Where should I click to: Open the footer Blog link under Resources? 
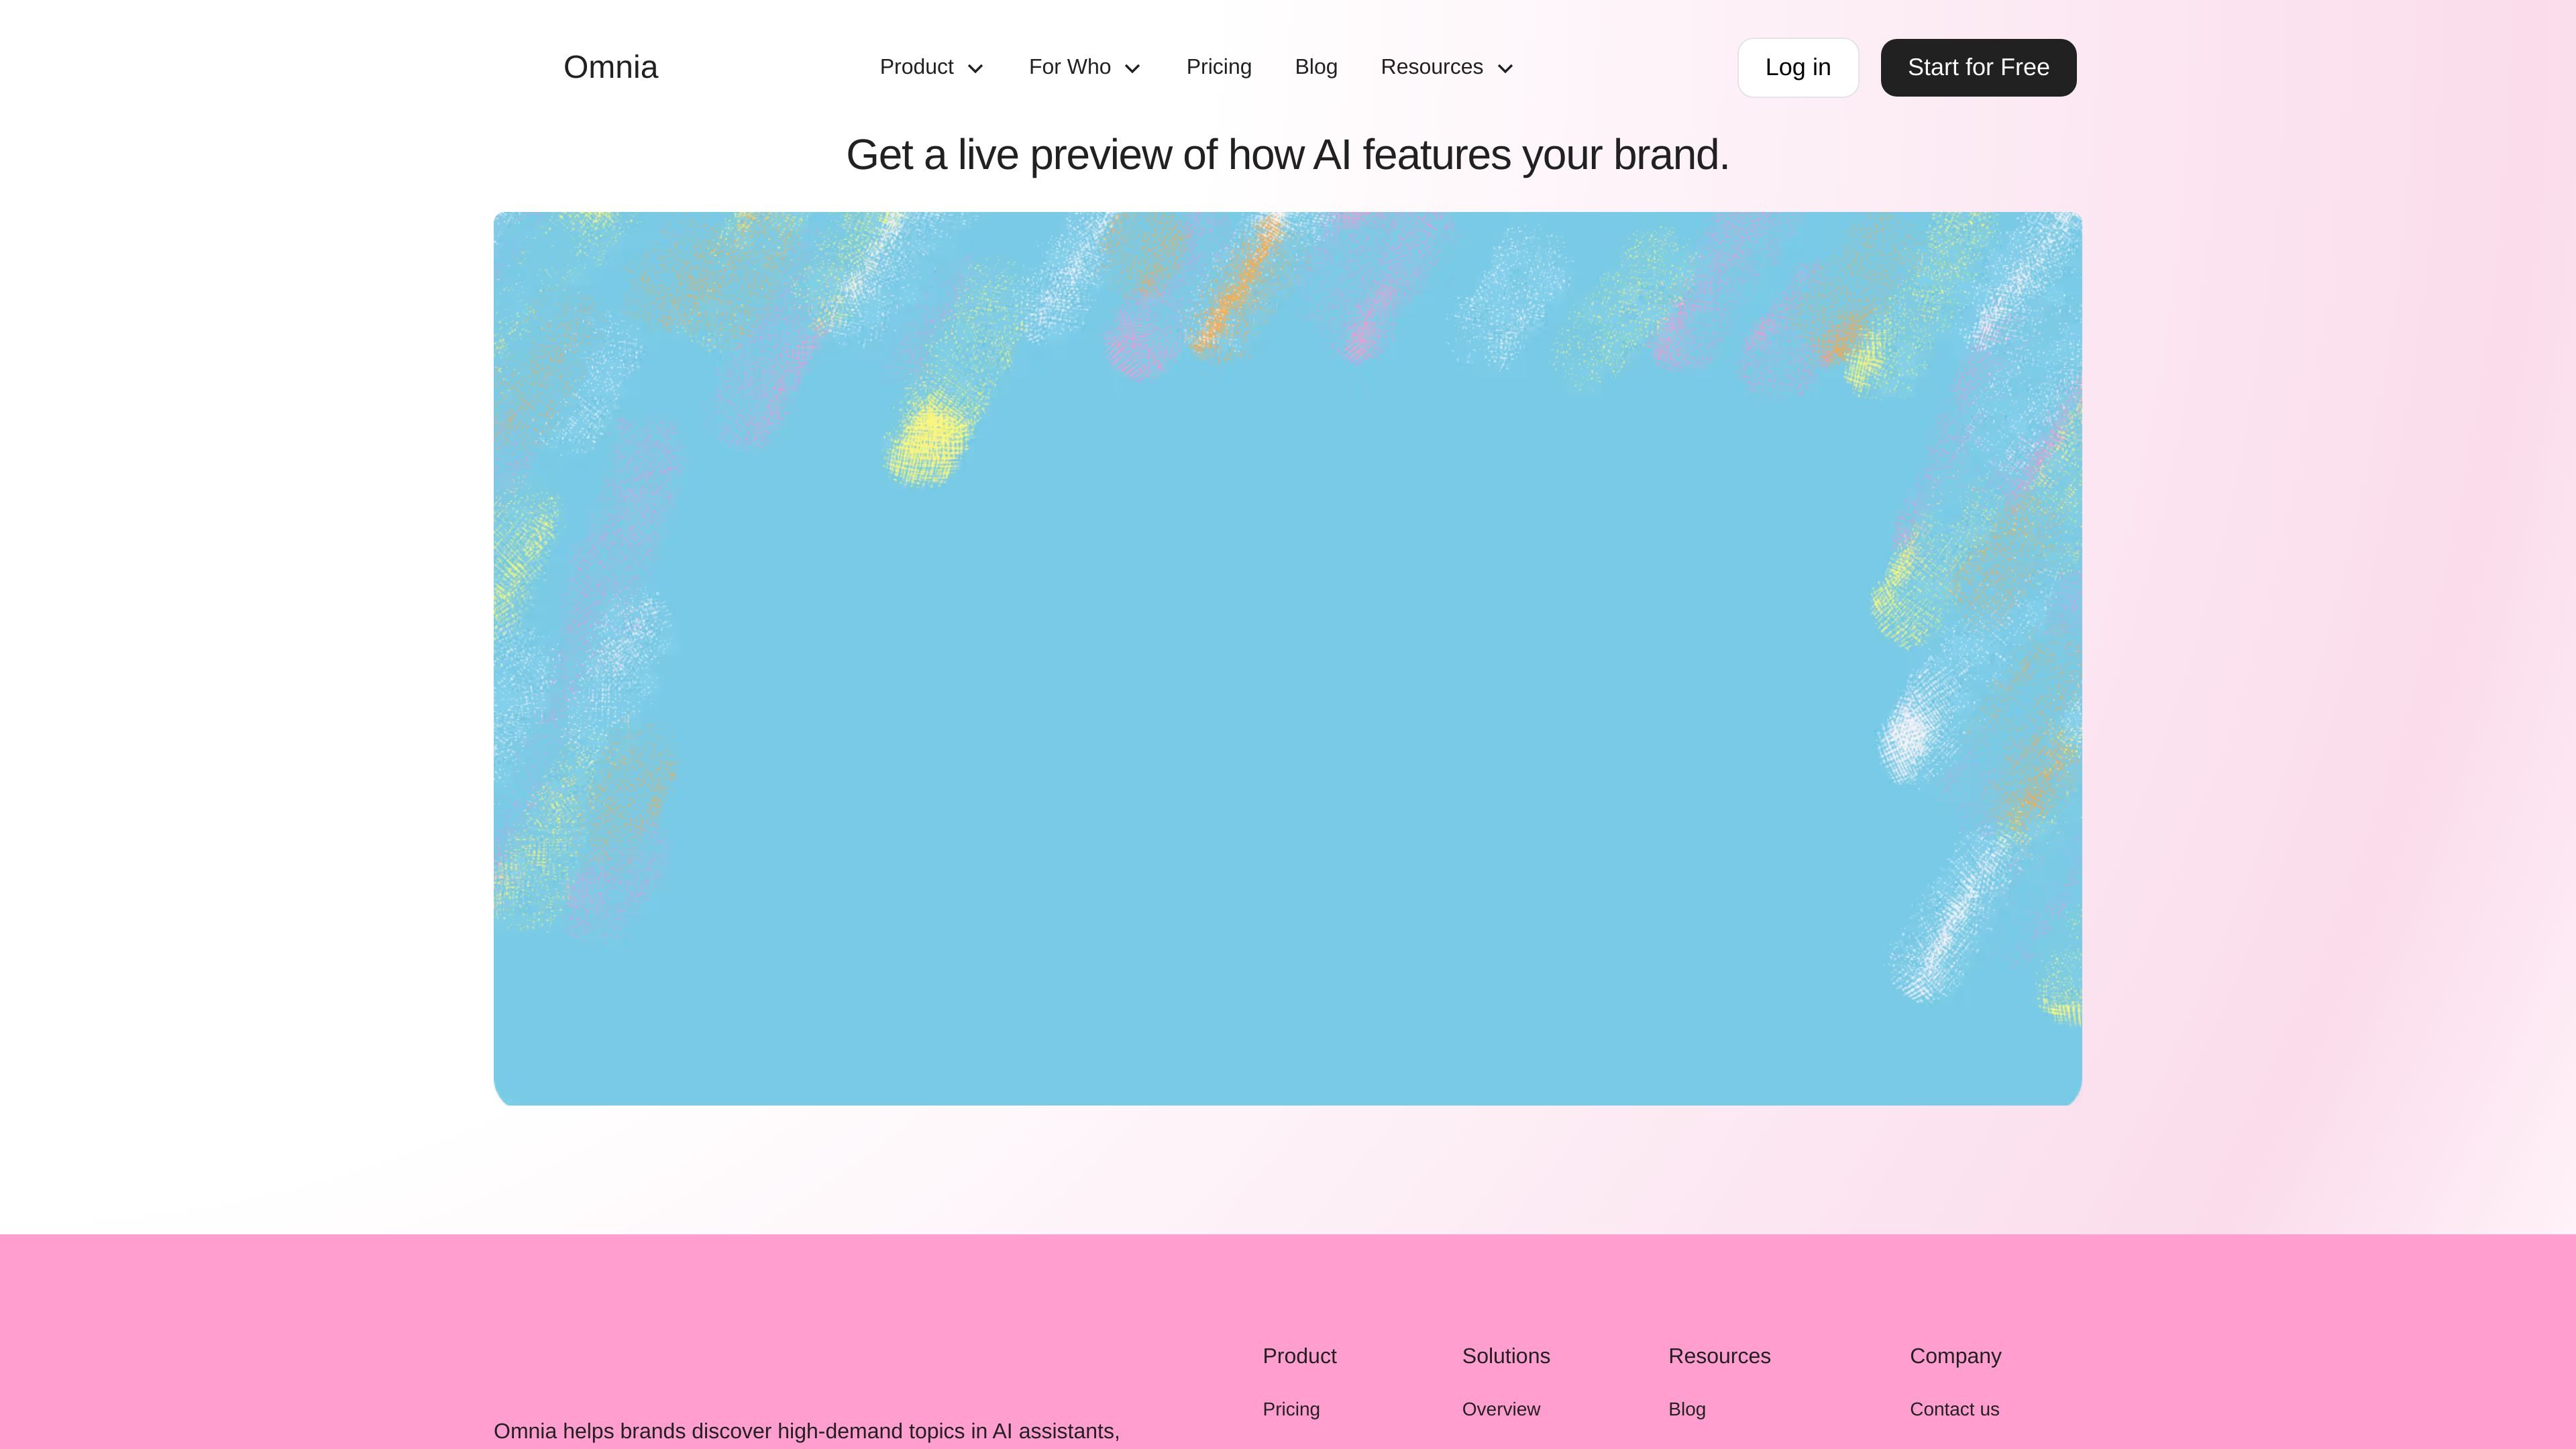click(x=1687, y=1409)
